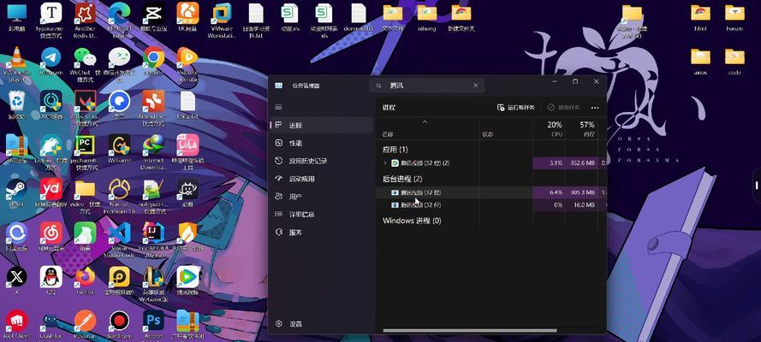The width and height of the screenshot is (761, 342).
Task: Open the 应用历史记录 (App history) tab
Action: pyautogui.click(x=321, y=161)
